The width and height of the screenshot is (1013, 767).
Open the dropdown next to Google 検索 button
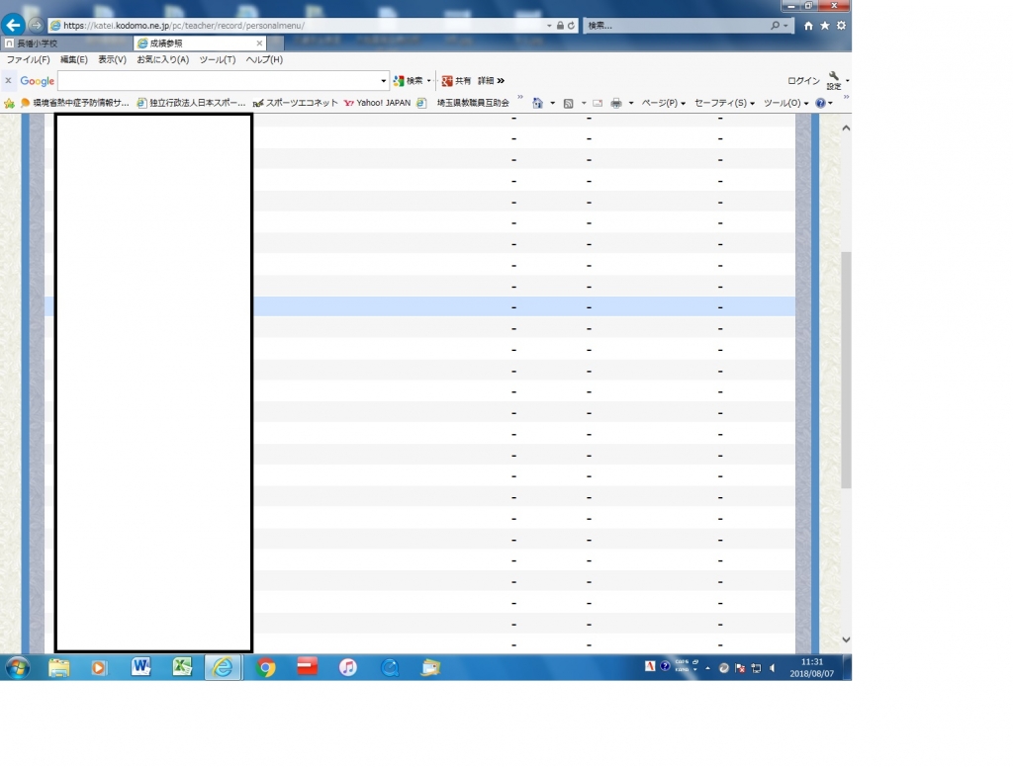[429, 81]
